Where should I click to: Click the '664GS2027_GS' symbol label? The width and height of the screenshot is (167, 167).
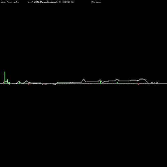tap(66, 2)
